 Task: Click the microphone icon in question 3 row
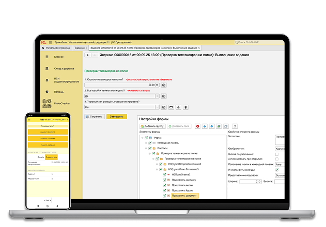tap(178, 107)
